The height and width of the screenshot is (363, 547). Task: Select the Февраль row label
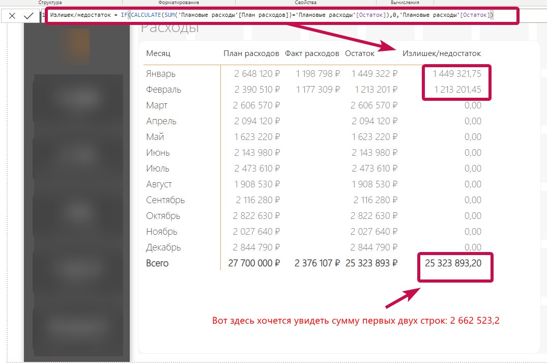164,90
